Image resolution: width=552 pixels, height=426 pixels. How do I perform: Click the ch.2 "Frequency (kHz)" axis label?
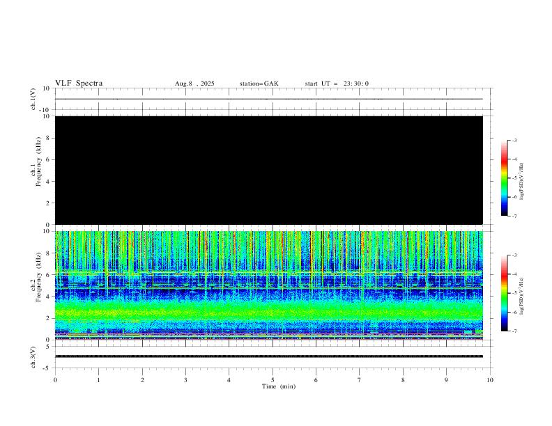(x=39, y=277)
